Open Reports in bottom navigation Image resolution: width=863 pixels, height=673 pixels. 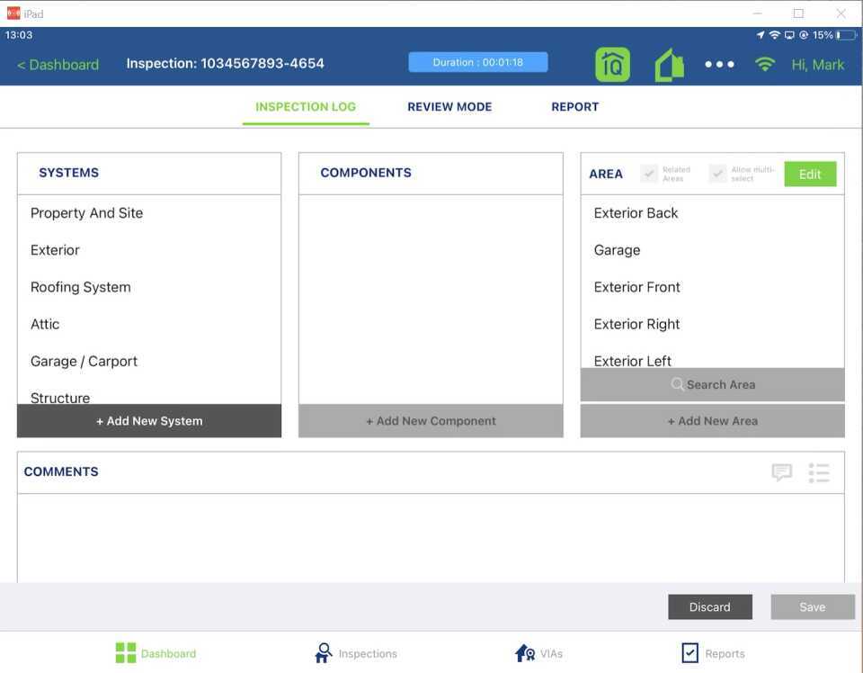pyautogui.click(x=713, y=653)
